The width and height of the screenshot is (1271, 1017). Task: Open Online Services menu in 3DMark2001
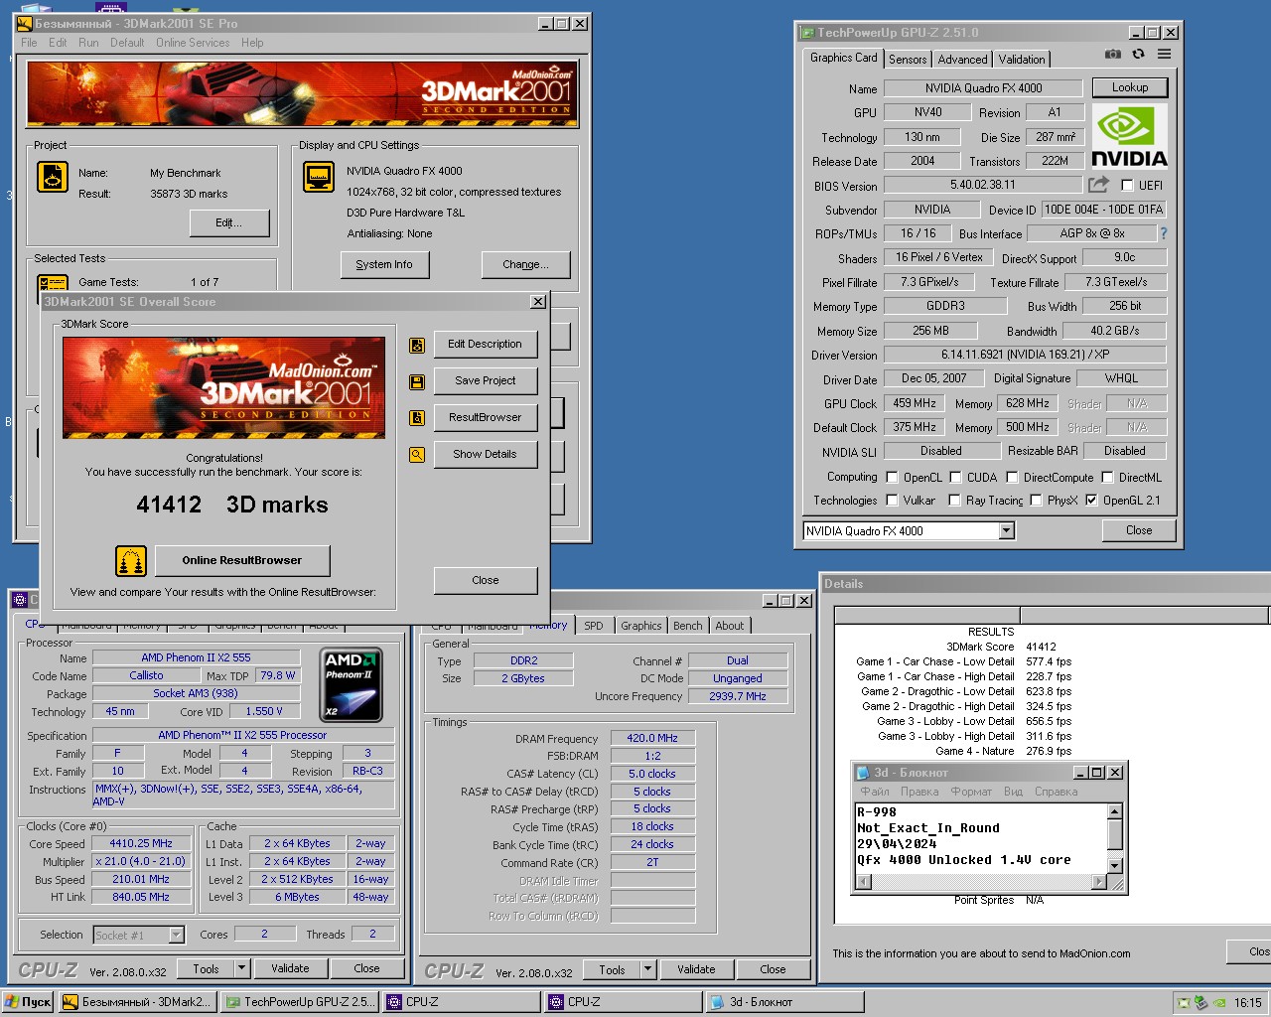tap(193, 43)
